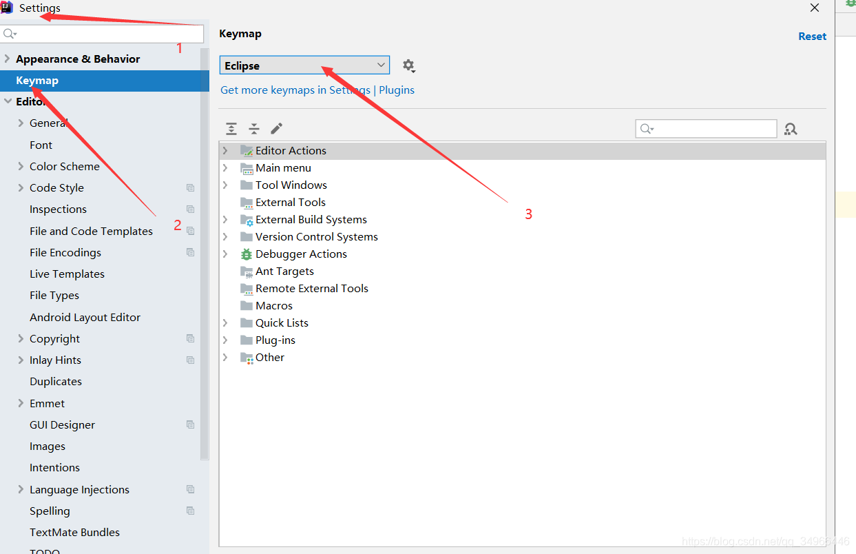856x554 pixels.
Task: Open the Font settings page
Action: (41, 145)
